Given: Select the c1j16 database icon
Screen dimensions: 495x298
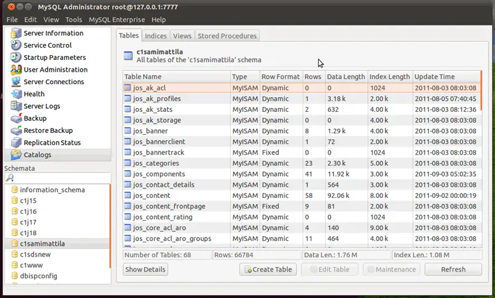Looking at the screenshot, I should [x=14, y=211].
